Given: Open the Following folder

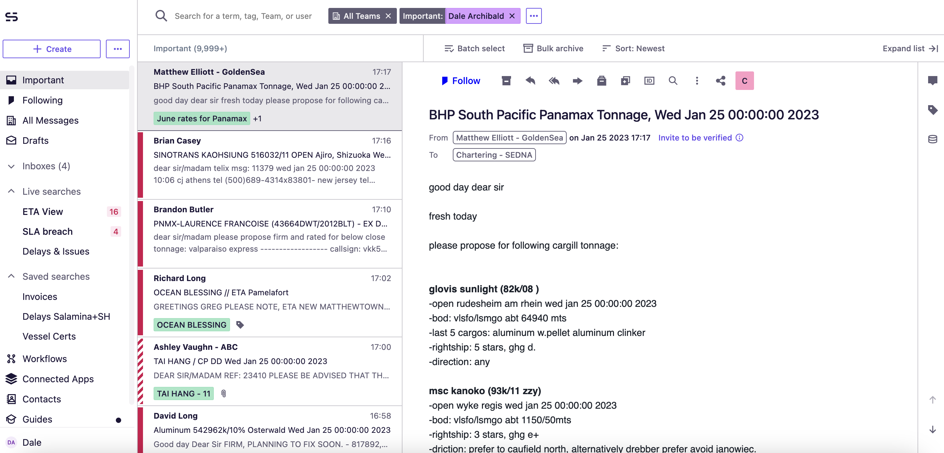Looking at the screenshot, I should (x=65, y=100).
